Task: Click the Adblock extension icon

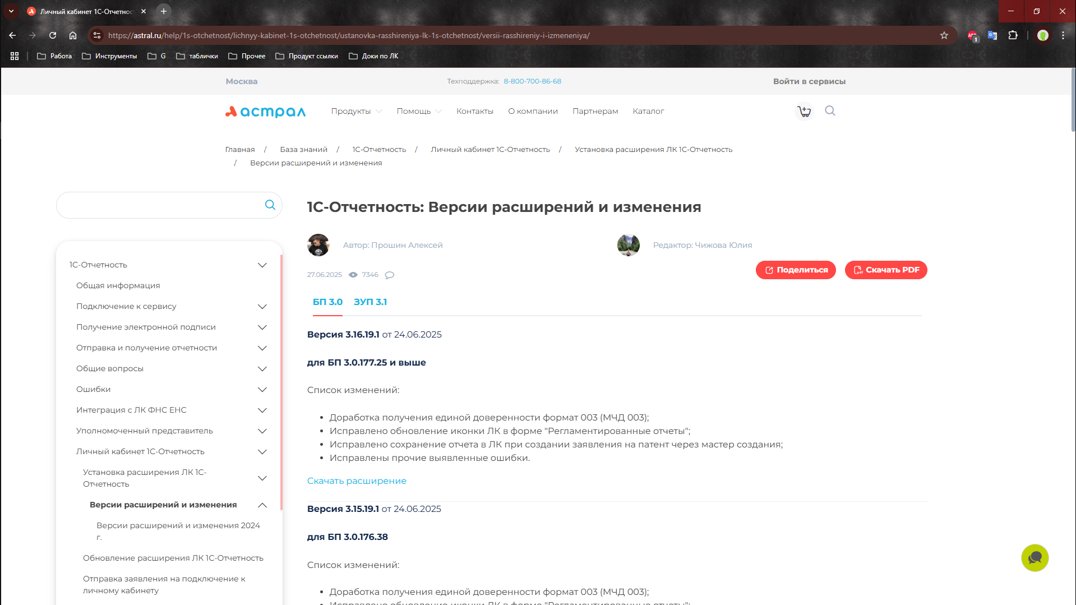Action: [x=972, y=36]
